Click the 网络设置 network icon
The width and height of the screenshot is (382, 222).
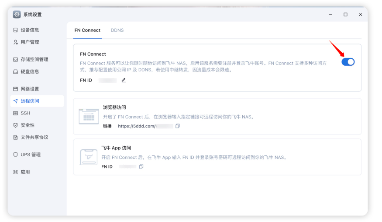(16, 89)
